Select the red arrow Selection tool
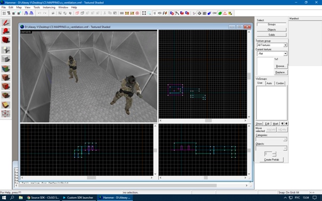322x201 pixels. [x=6, y=22]
